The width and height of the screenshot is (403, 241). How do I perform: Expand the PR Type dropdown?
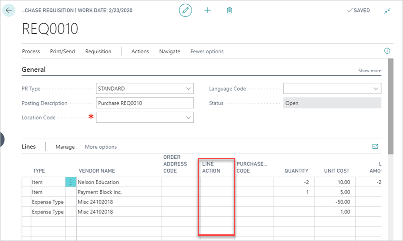pyautogui.click(x=189, y=88)
